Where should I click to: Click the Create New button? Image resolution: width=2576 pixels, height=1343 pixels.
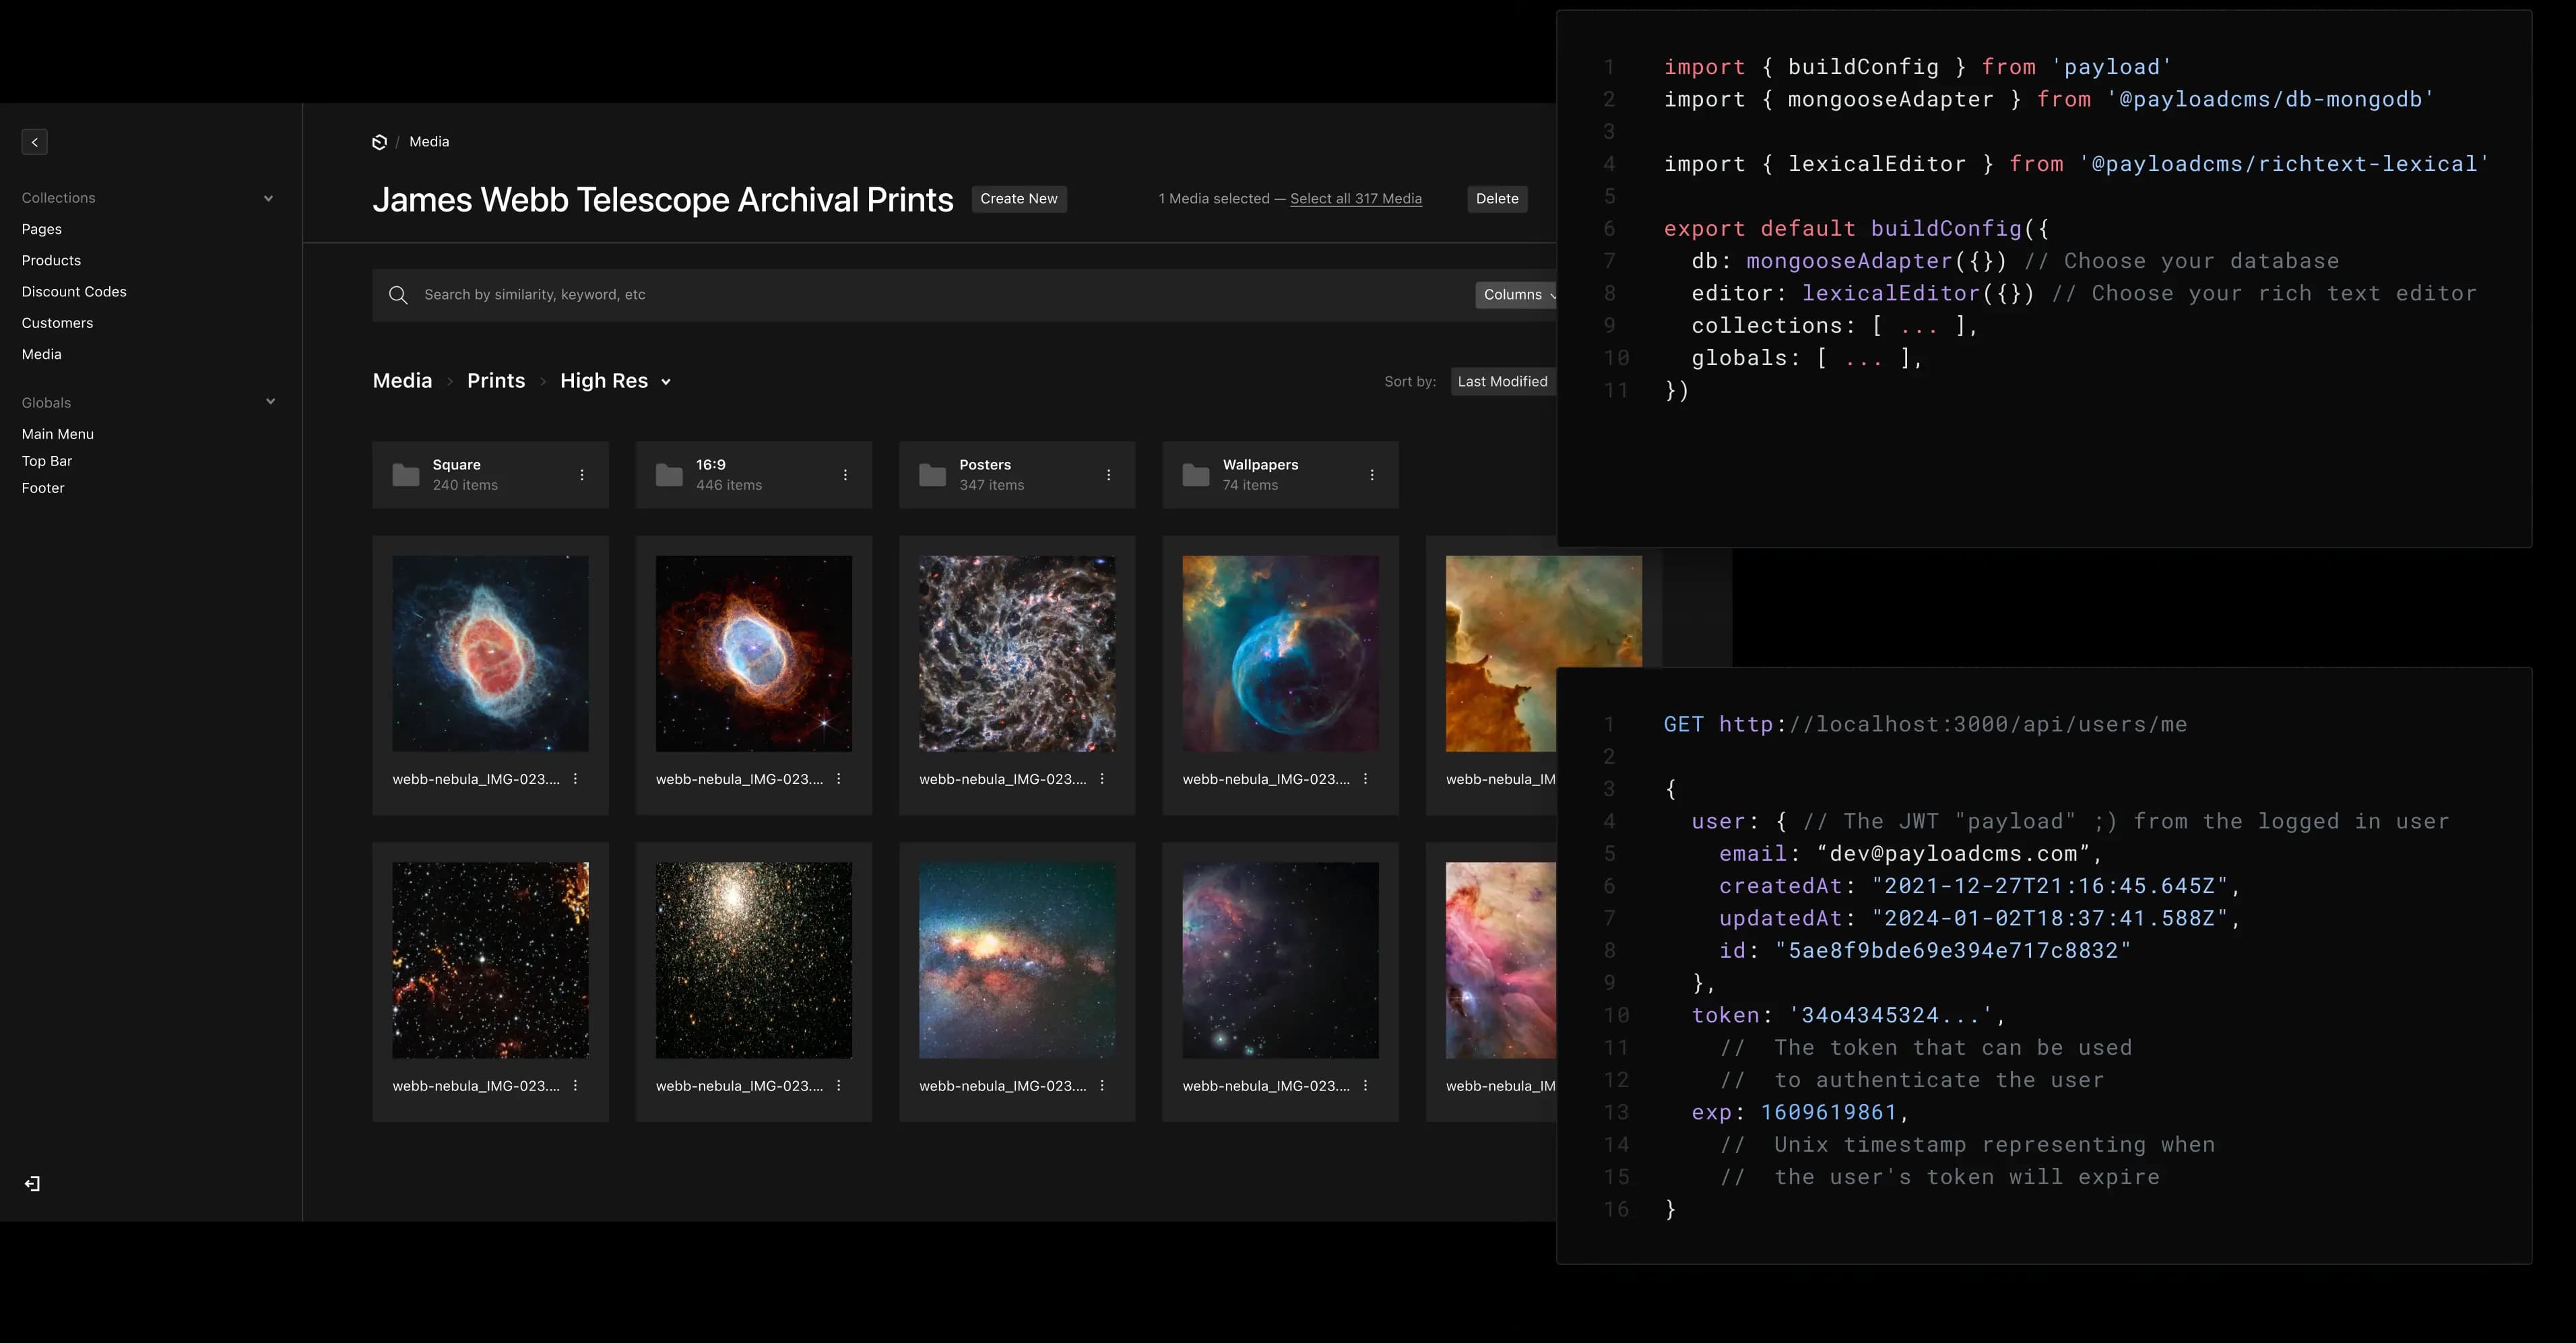coord(1019,199)
